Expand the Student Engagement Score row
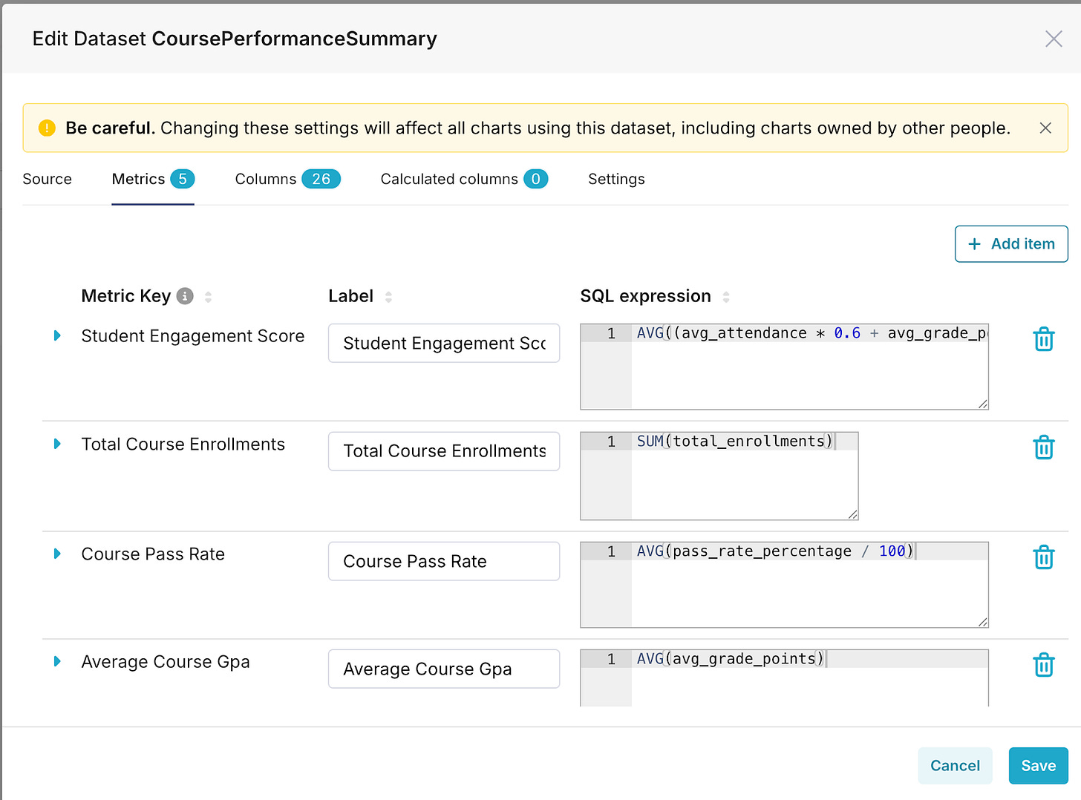 pyautogui.click(x=57, y=336)
